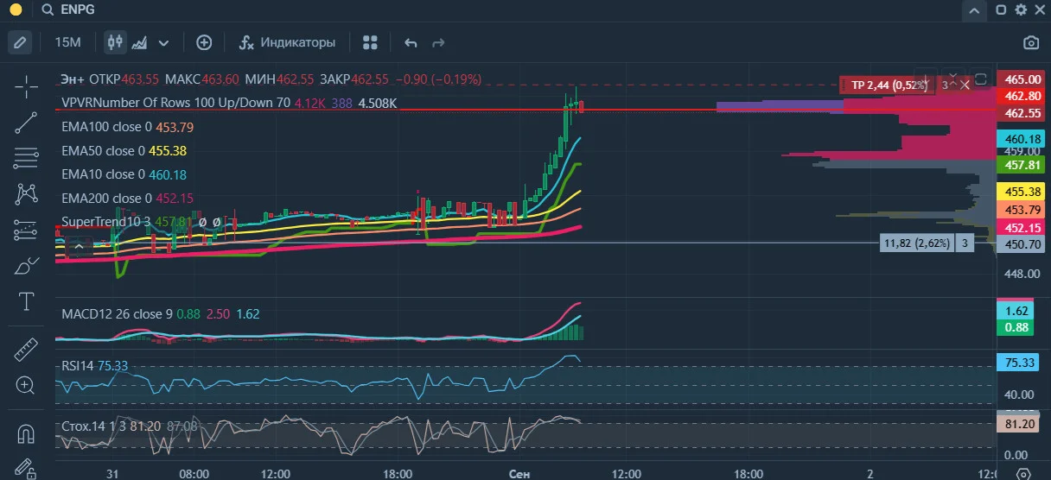1051x480 pixels.
Task: Click the 450.70 position price label
Action: tap(1022, 244)
